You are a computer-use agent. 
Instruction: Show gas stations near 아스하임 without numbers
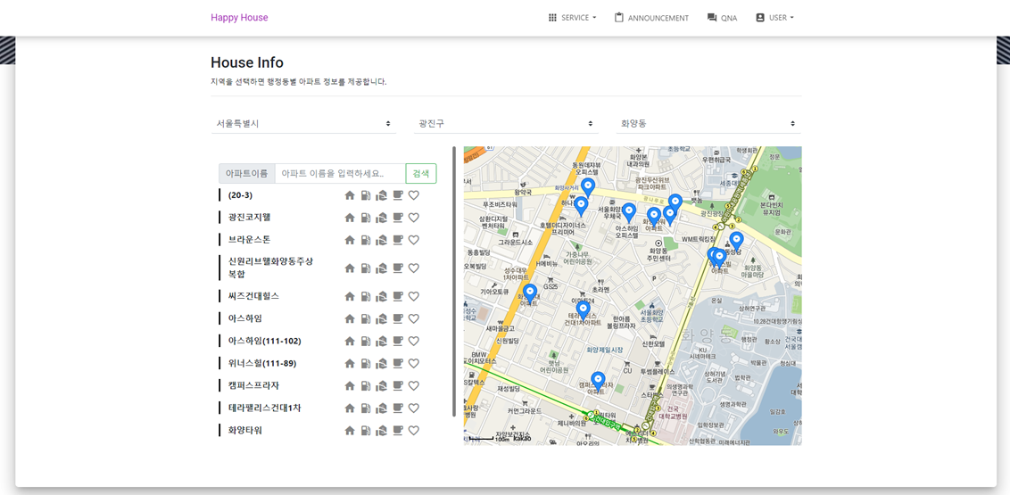[366, 318]
